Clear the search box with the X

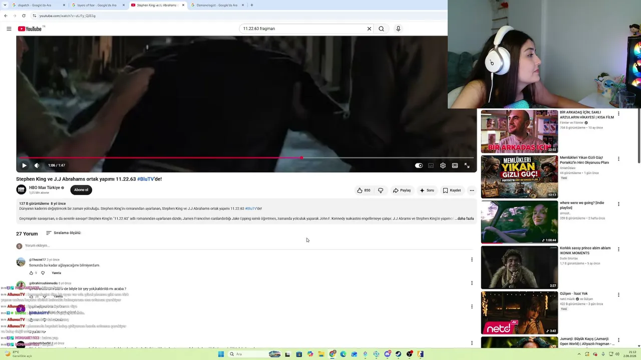click(369, 28)
